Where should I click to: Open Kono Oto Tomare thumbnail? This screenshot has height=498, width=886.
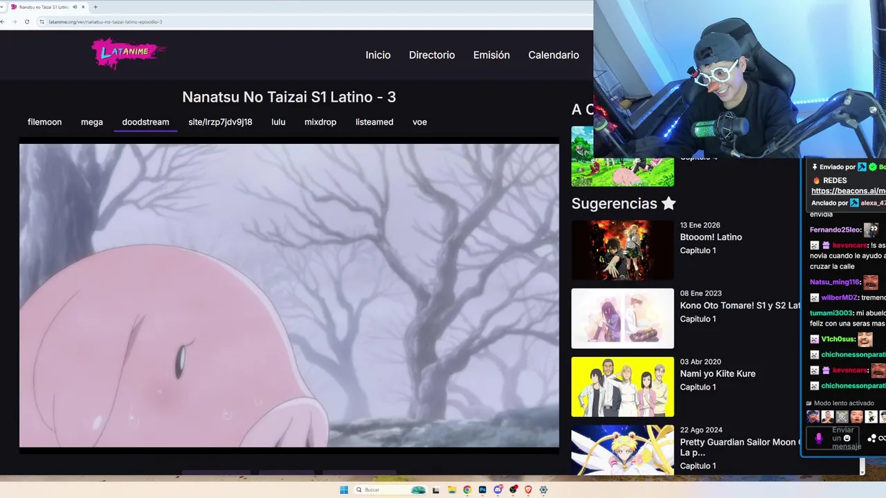(622, 318)
